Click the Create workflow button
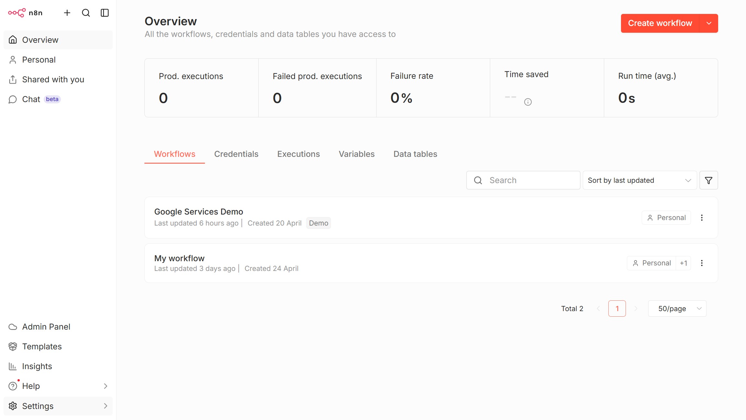 tap(660, 23)
